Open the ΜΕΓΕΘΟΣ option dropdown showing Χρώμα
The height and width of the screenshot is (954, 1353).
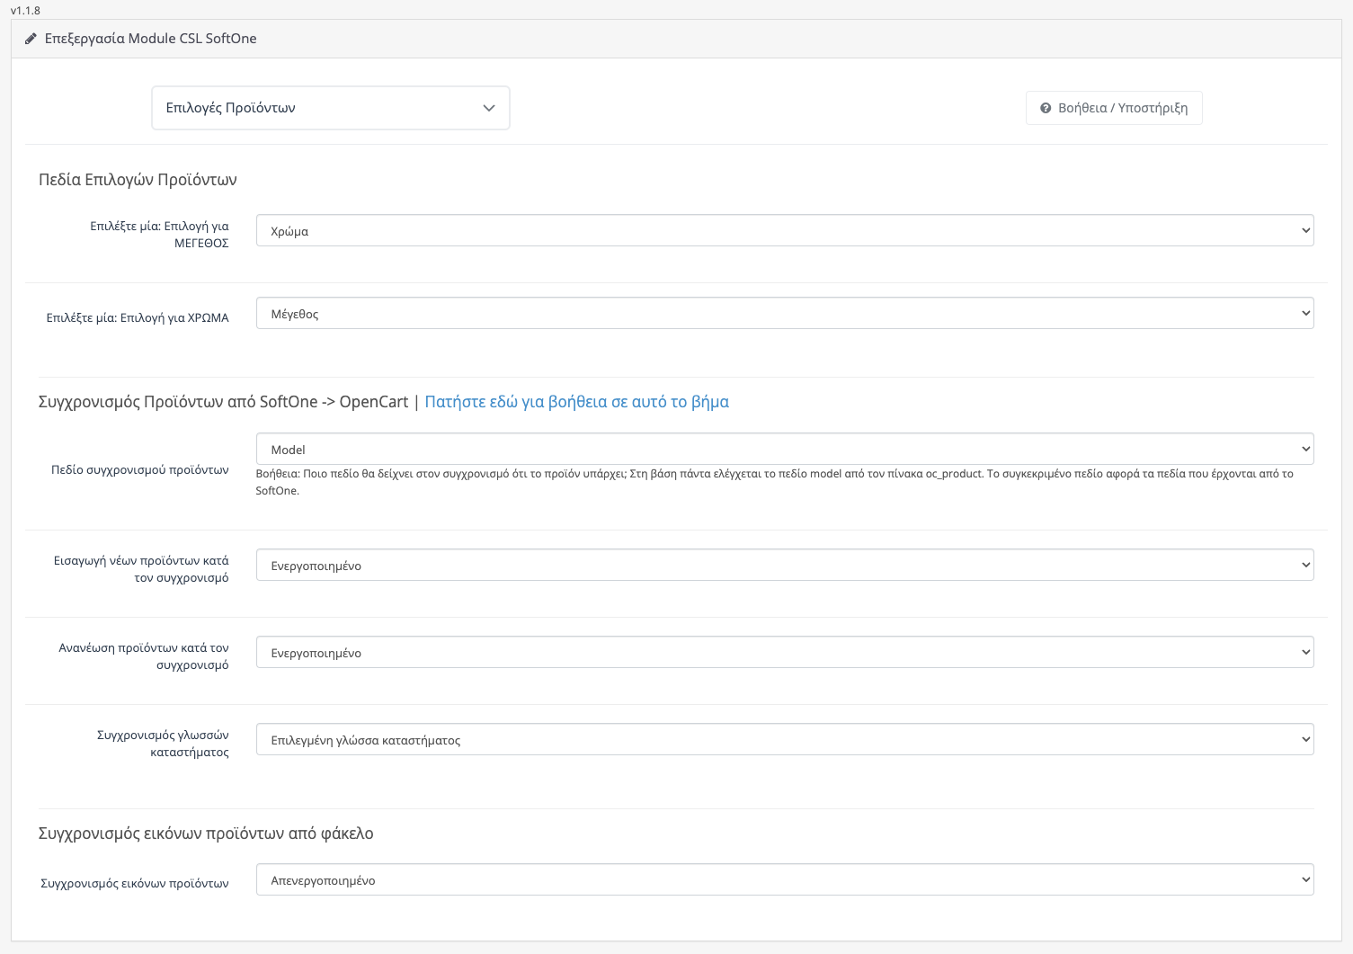(785, 230)
